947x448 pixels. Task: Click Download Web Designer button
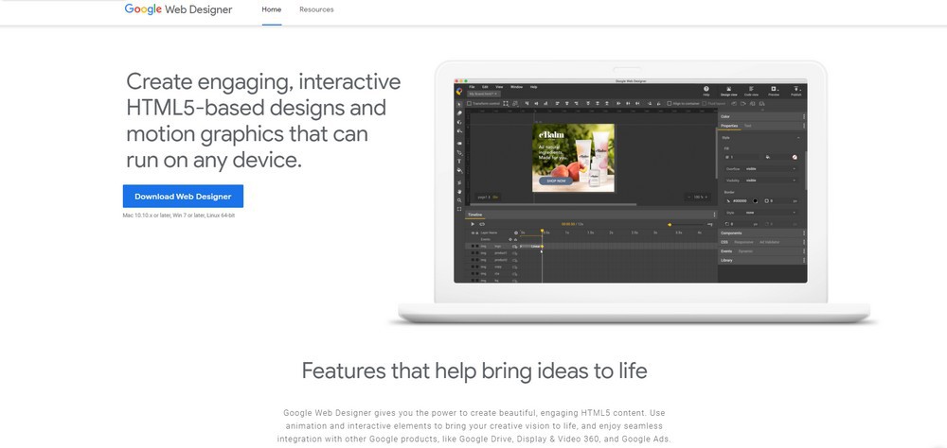point(183,197)
